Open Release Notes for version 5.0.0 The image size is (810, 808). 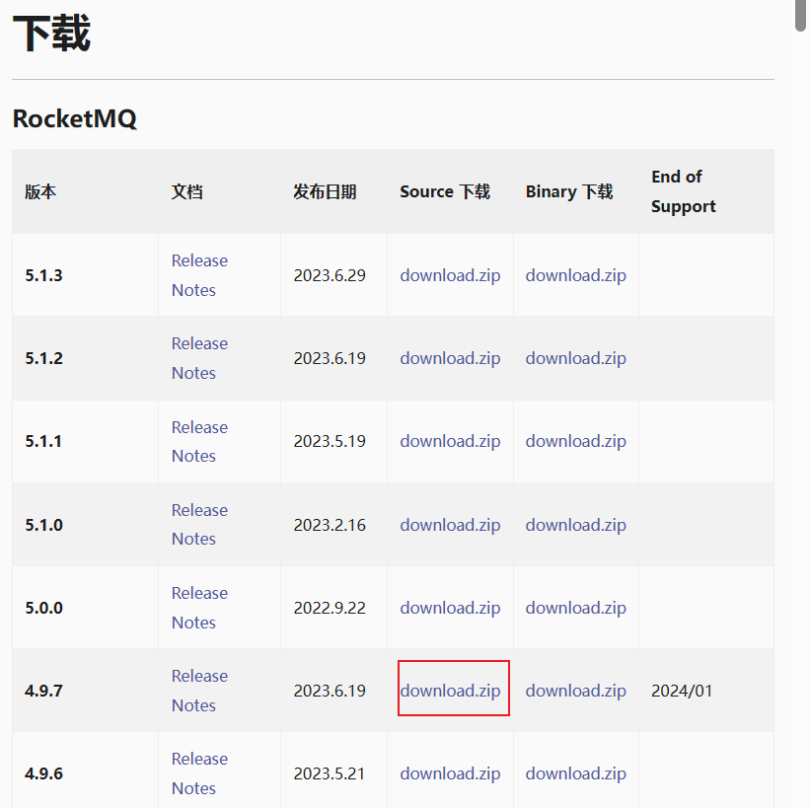[199, 608]
